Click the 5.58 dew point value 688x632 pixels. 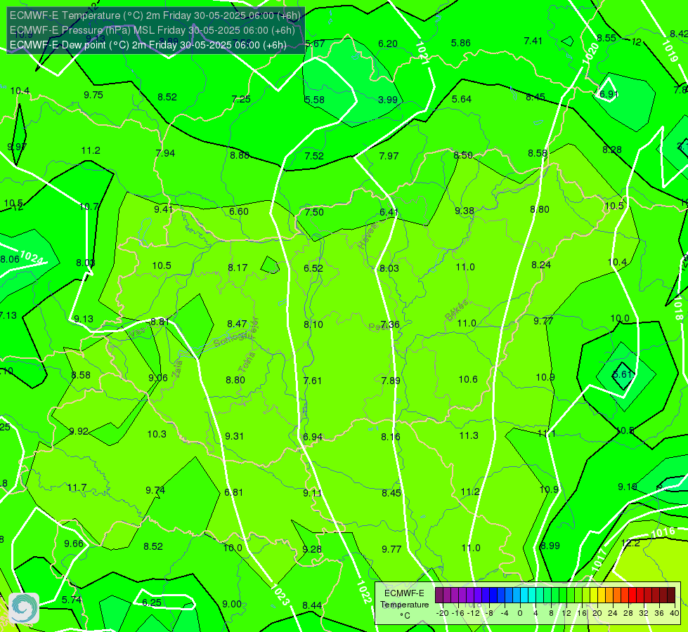coord(315,100)
